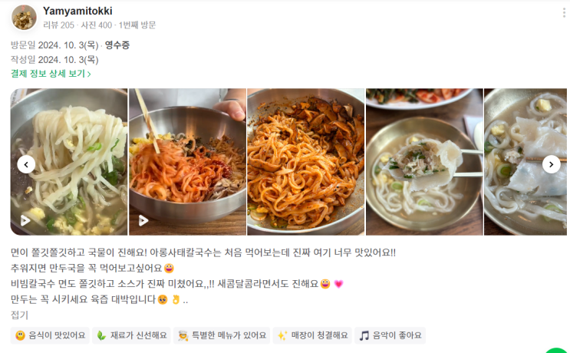Play the white kalguksu noodle video

point(25,220)
